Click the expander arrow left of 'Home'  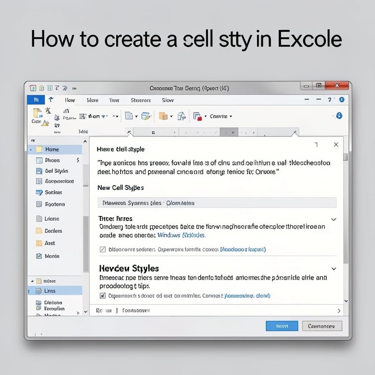point(31,150)
